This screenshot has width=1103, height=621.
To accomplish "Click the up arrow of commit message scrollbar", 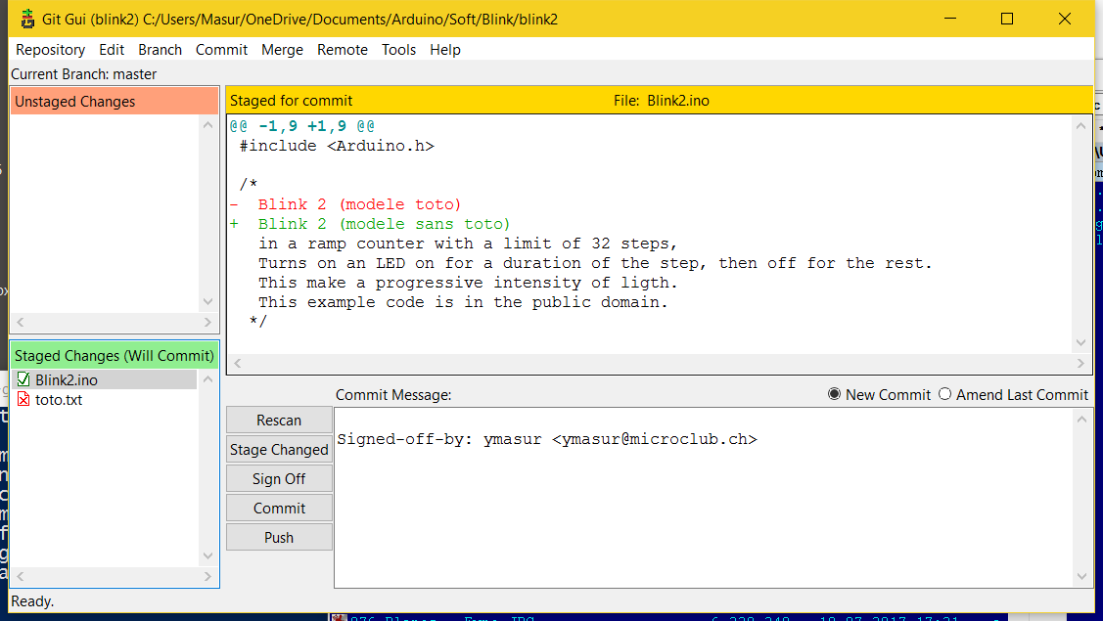I will [x=1081, y=420].
